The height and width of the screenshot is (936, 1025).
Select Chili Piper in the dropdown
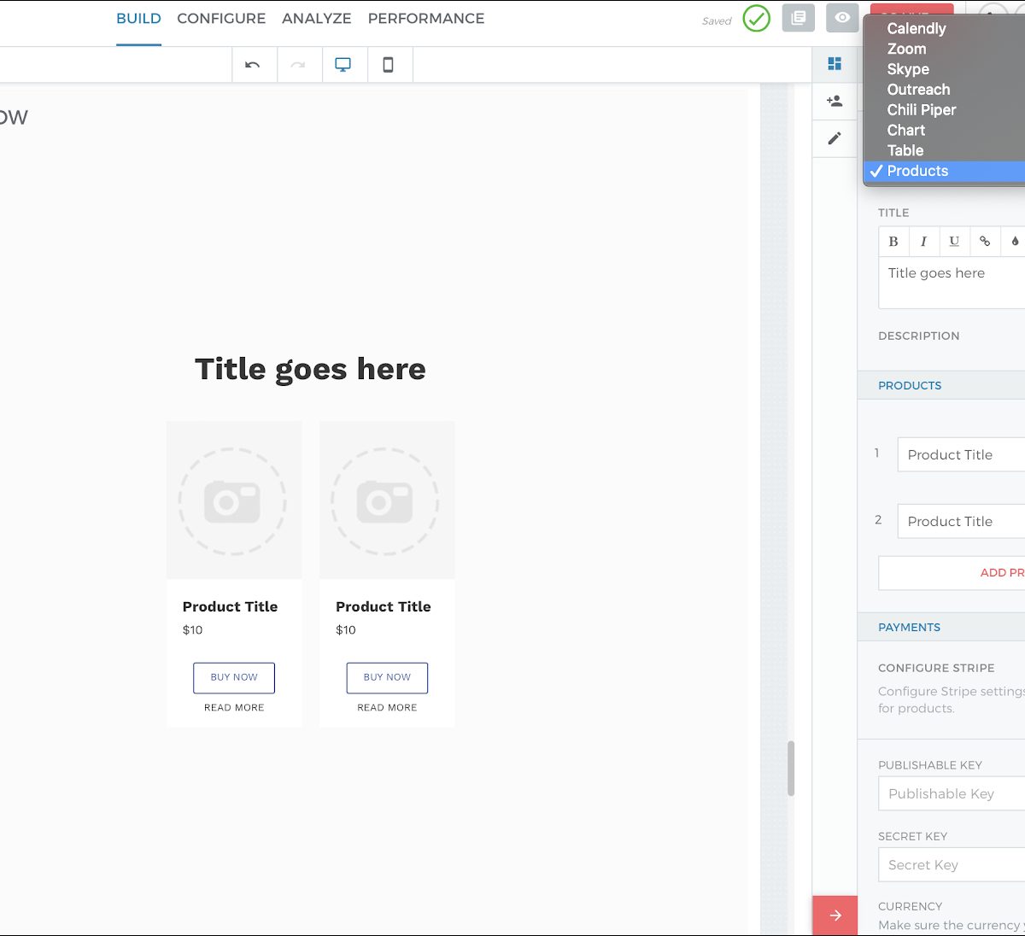pos(921,109)
